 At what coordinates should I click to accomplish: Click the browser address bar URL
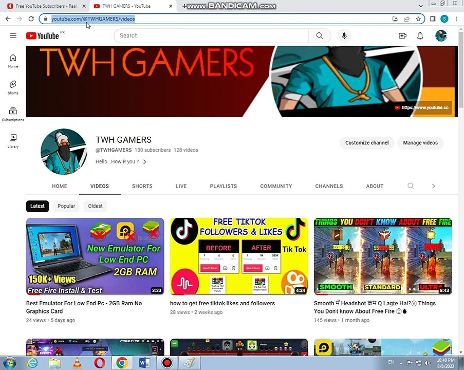(93, 19)
